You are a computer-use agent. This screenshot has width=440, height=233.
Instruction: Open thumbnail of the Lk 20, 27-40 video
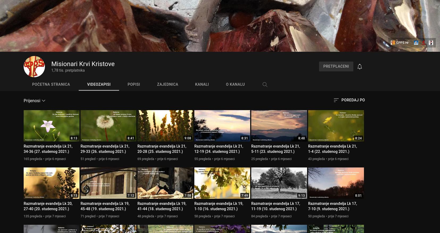(52, 183)
